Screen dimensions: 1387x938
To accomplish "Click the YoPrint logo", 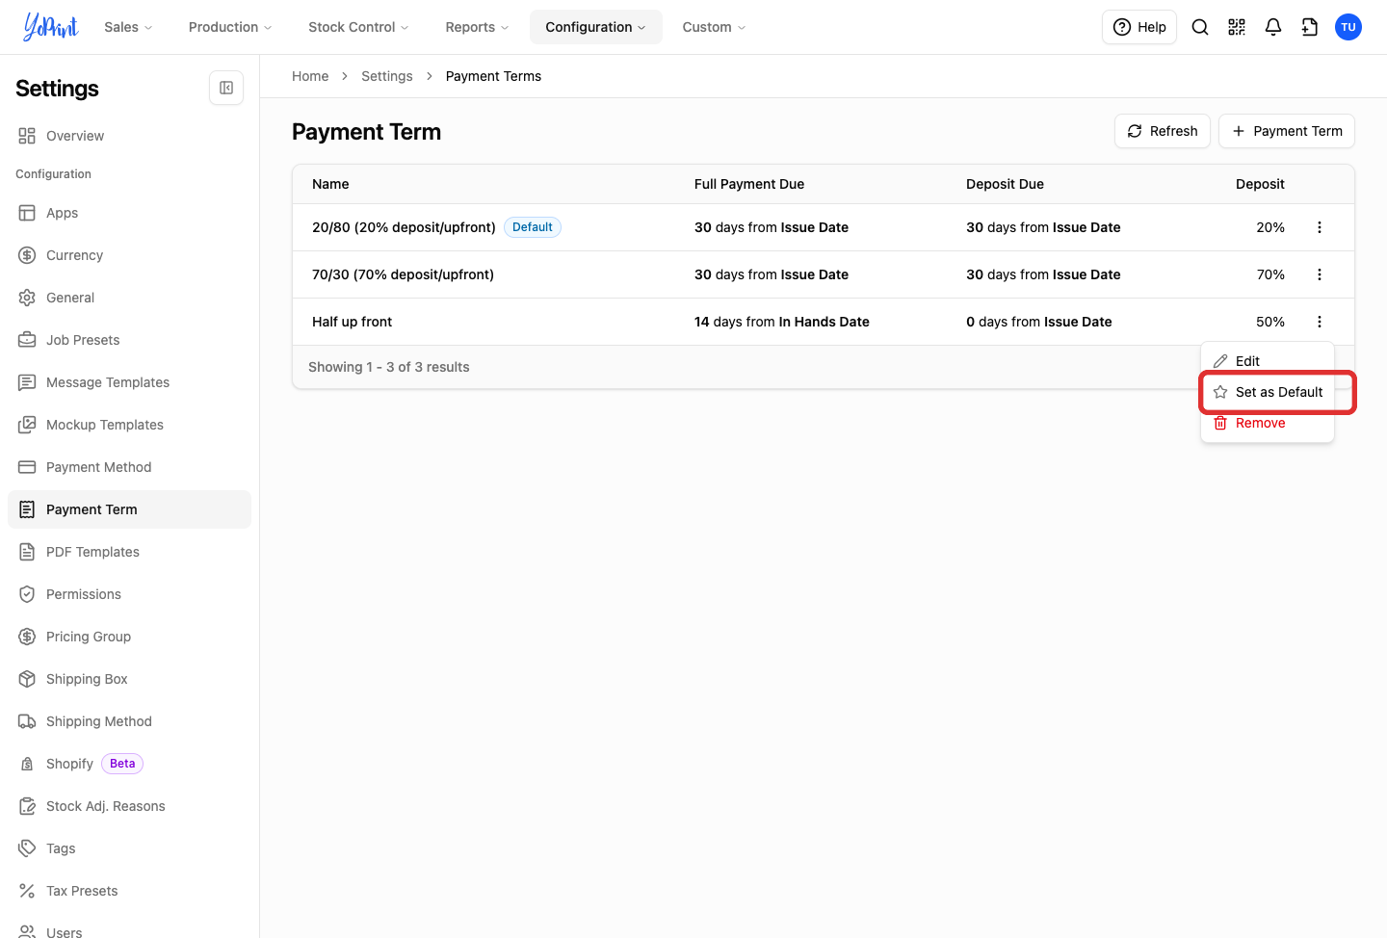I will click(x=51, y=27).
